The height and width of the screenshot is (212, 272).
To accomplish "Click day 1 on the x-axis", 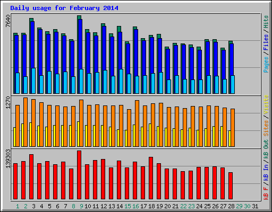I will (x=18, y=206).
